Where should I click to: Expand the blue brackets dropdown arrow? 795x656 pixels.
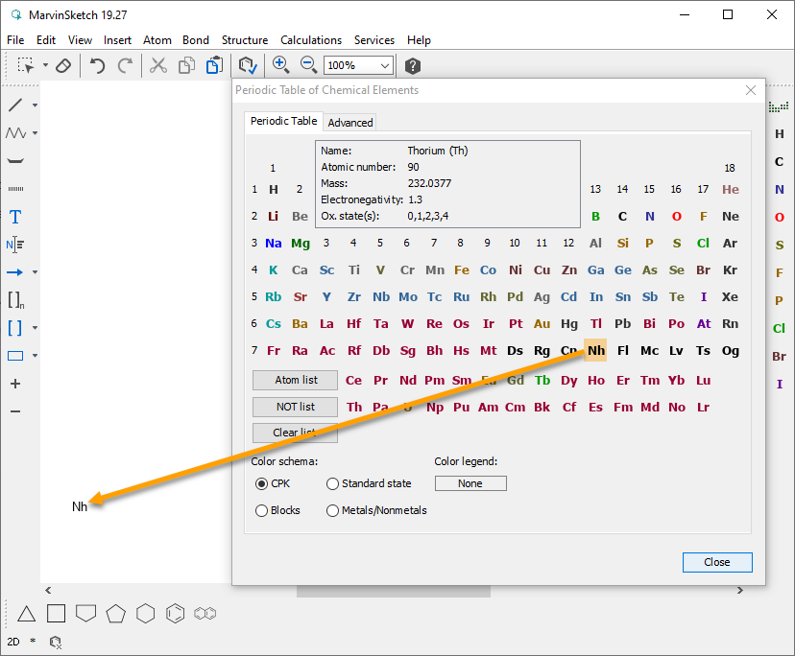tap(35, 328)
